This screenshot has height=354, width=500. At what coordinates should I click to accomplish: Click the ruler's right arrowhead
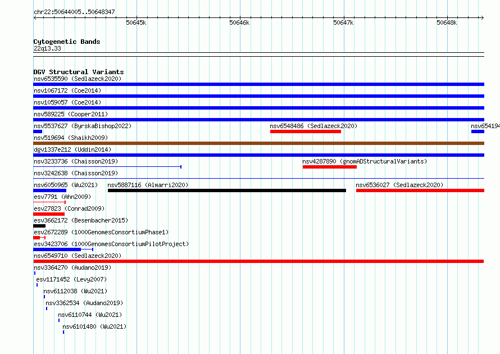(483, 17)
